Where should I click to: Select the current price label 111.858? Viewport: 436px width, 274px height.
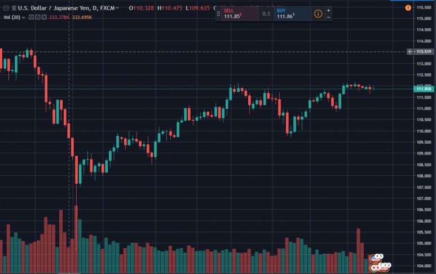pyautogui.click(x=423, y=89)
